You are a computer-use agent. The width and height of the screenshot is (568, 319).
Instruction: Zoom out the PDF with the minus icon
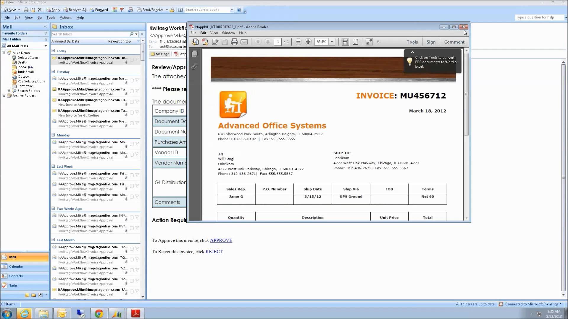click(x=298, y=42)
